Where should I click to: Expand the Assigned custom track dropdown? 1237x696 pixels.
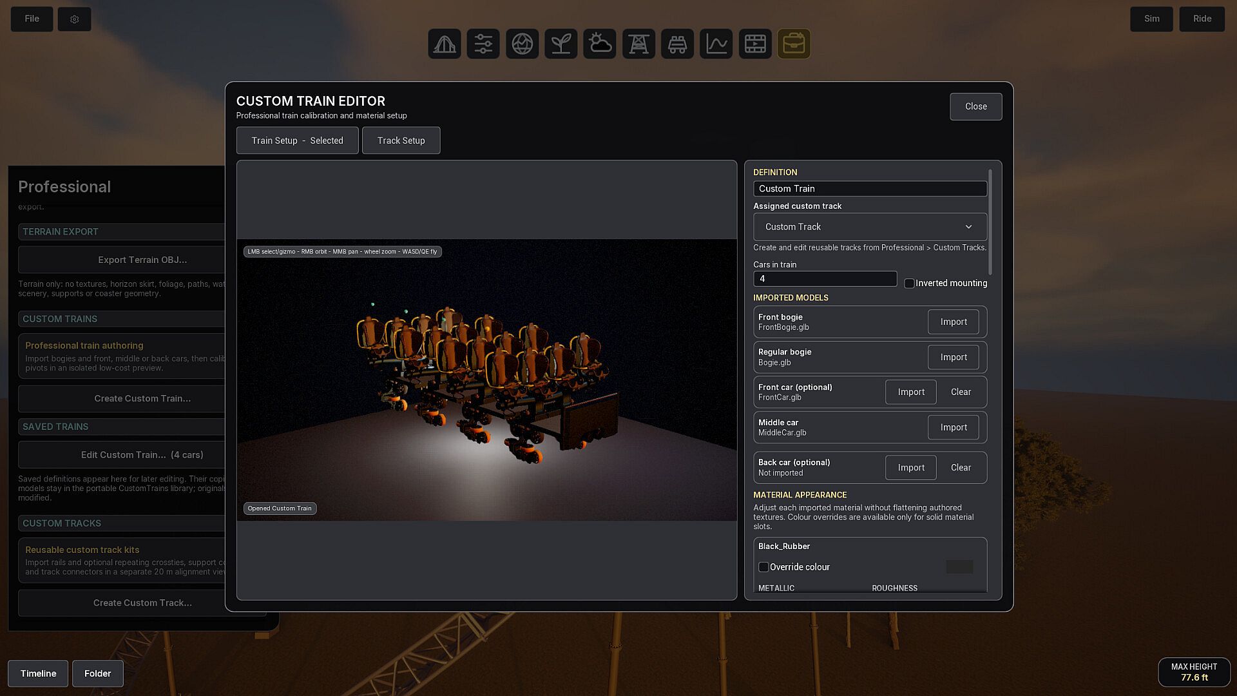click(870, 227)
